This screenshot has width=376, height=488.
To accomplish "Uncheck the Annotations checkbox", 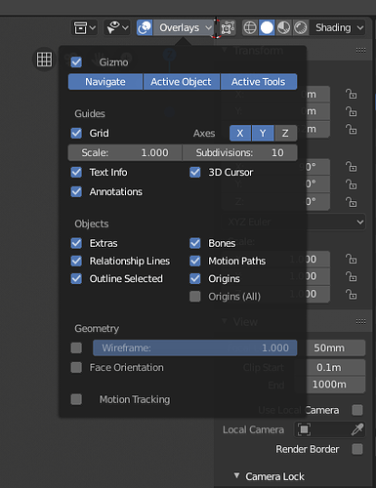I will [76, 191].
